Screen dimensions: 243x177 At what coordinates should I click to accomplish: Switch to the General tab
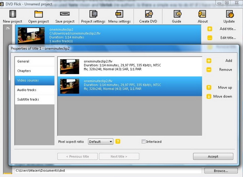[34, 62]
